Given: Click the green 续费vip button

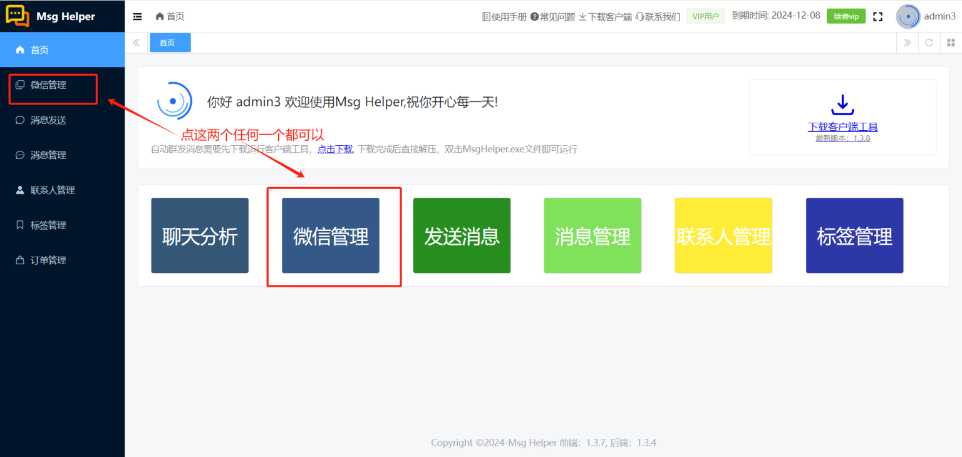Looking at the screenshot, I should [x=846, y=16].
